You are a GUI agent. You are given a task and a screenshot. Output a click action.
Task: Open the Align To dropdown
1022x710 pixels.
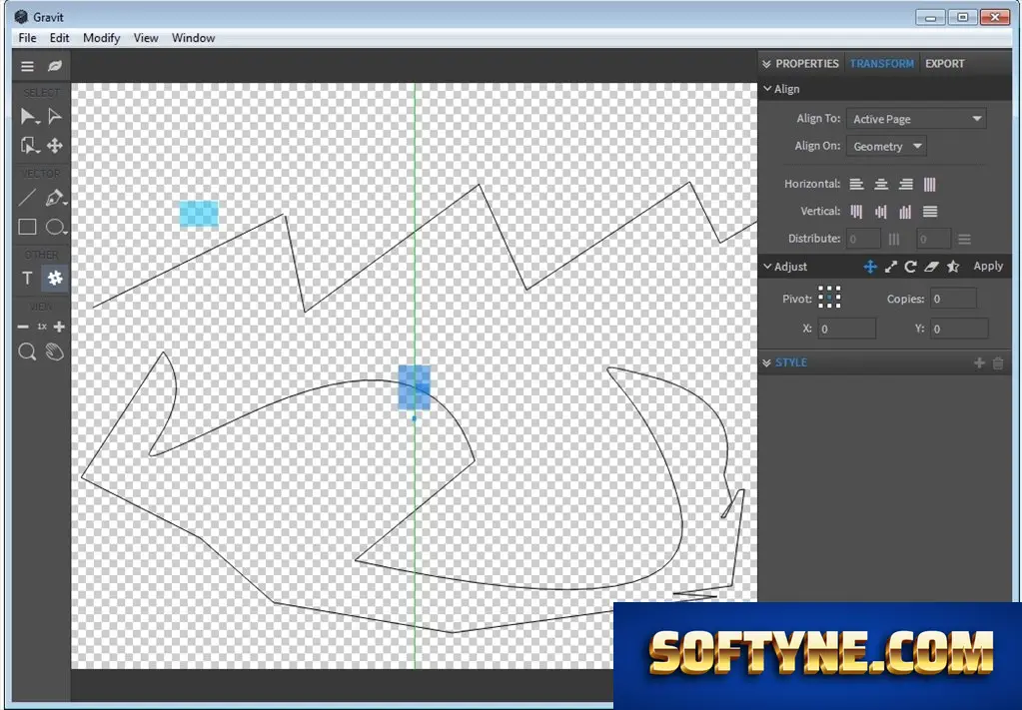pyautogui.click(x=916, y=119)
